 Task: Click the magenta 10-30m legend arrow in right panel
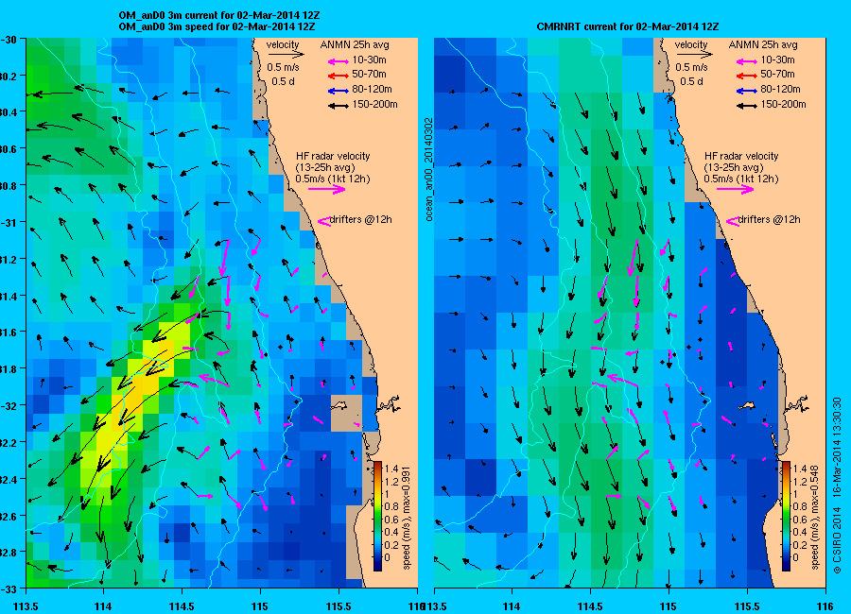coord(746,60)
